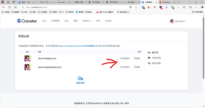Open the 开发者 navigation item
Image resolution: width=205 pixels, height=108 pixels.
(108, 21)
